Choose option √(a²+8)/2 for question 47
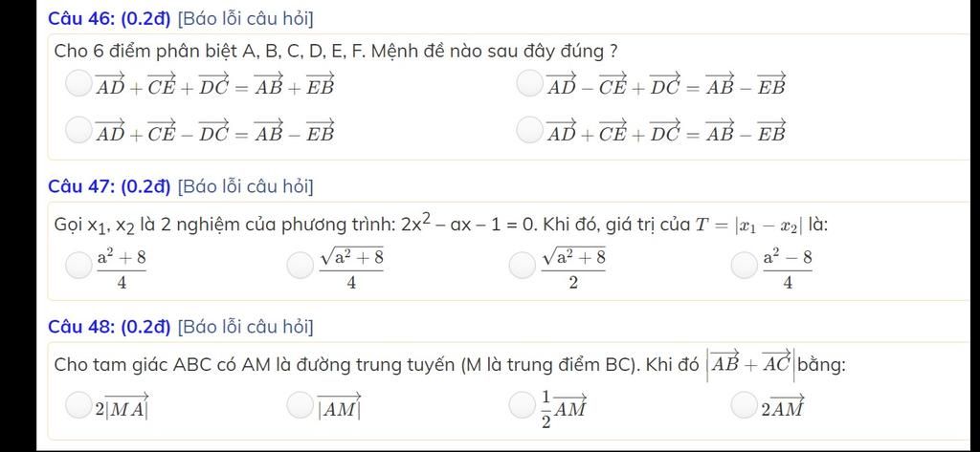Screen dimensions: 980x452 [522, 265]
